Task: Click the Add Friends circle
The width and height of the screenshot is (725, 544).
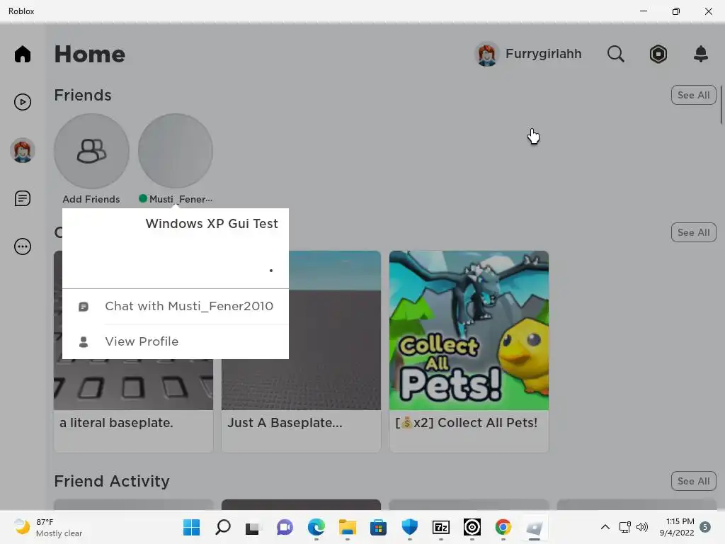Action: [91, 152]
